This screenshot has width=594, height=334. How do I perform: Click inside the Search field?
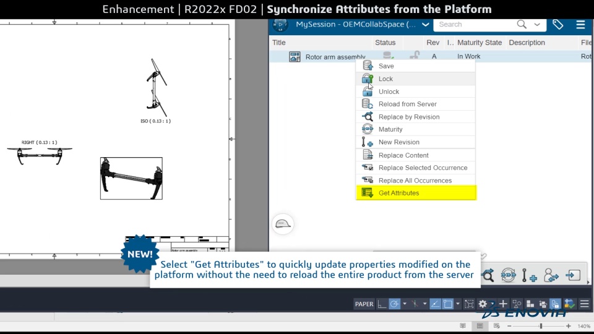pyautogui.click(x=475, y=24)
